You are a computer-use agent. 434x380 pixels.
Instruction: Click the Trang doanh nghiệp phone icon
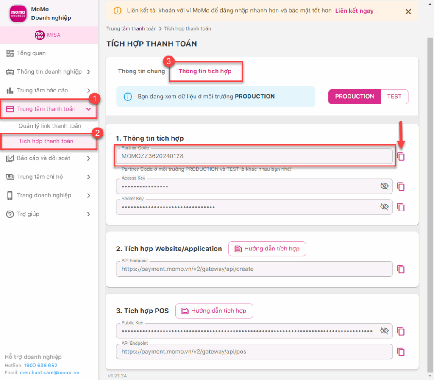pyautogui.click(x=10, y=196)
